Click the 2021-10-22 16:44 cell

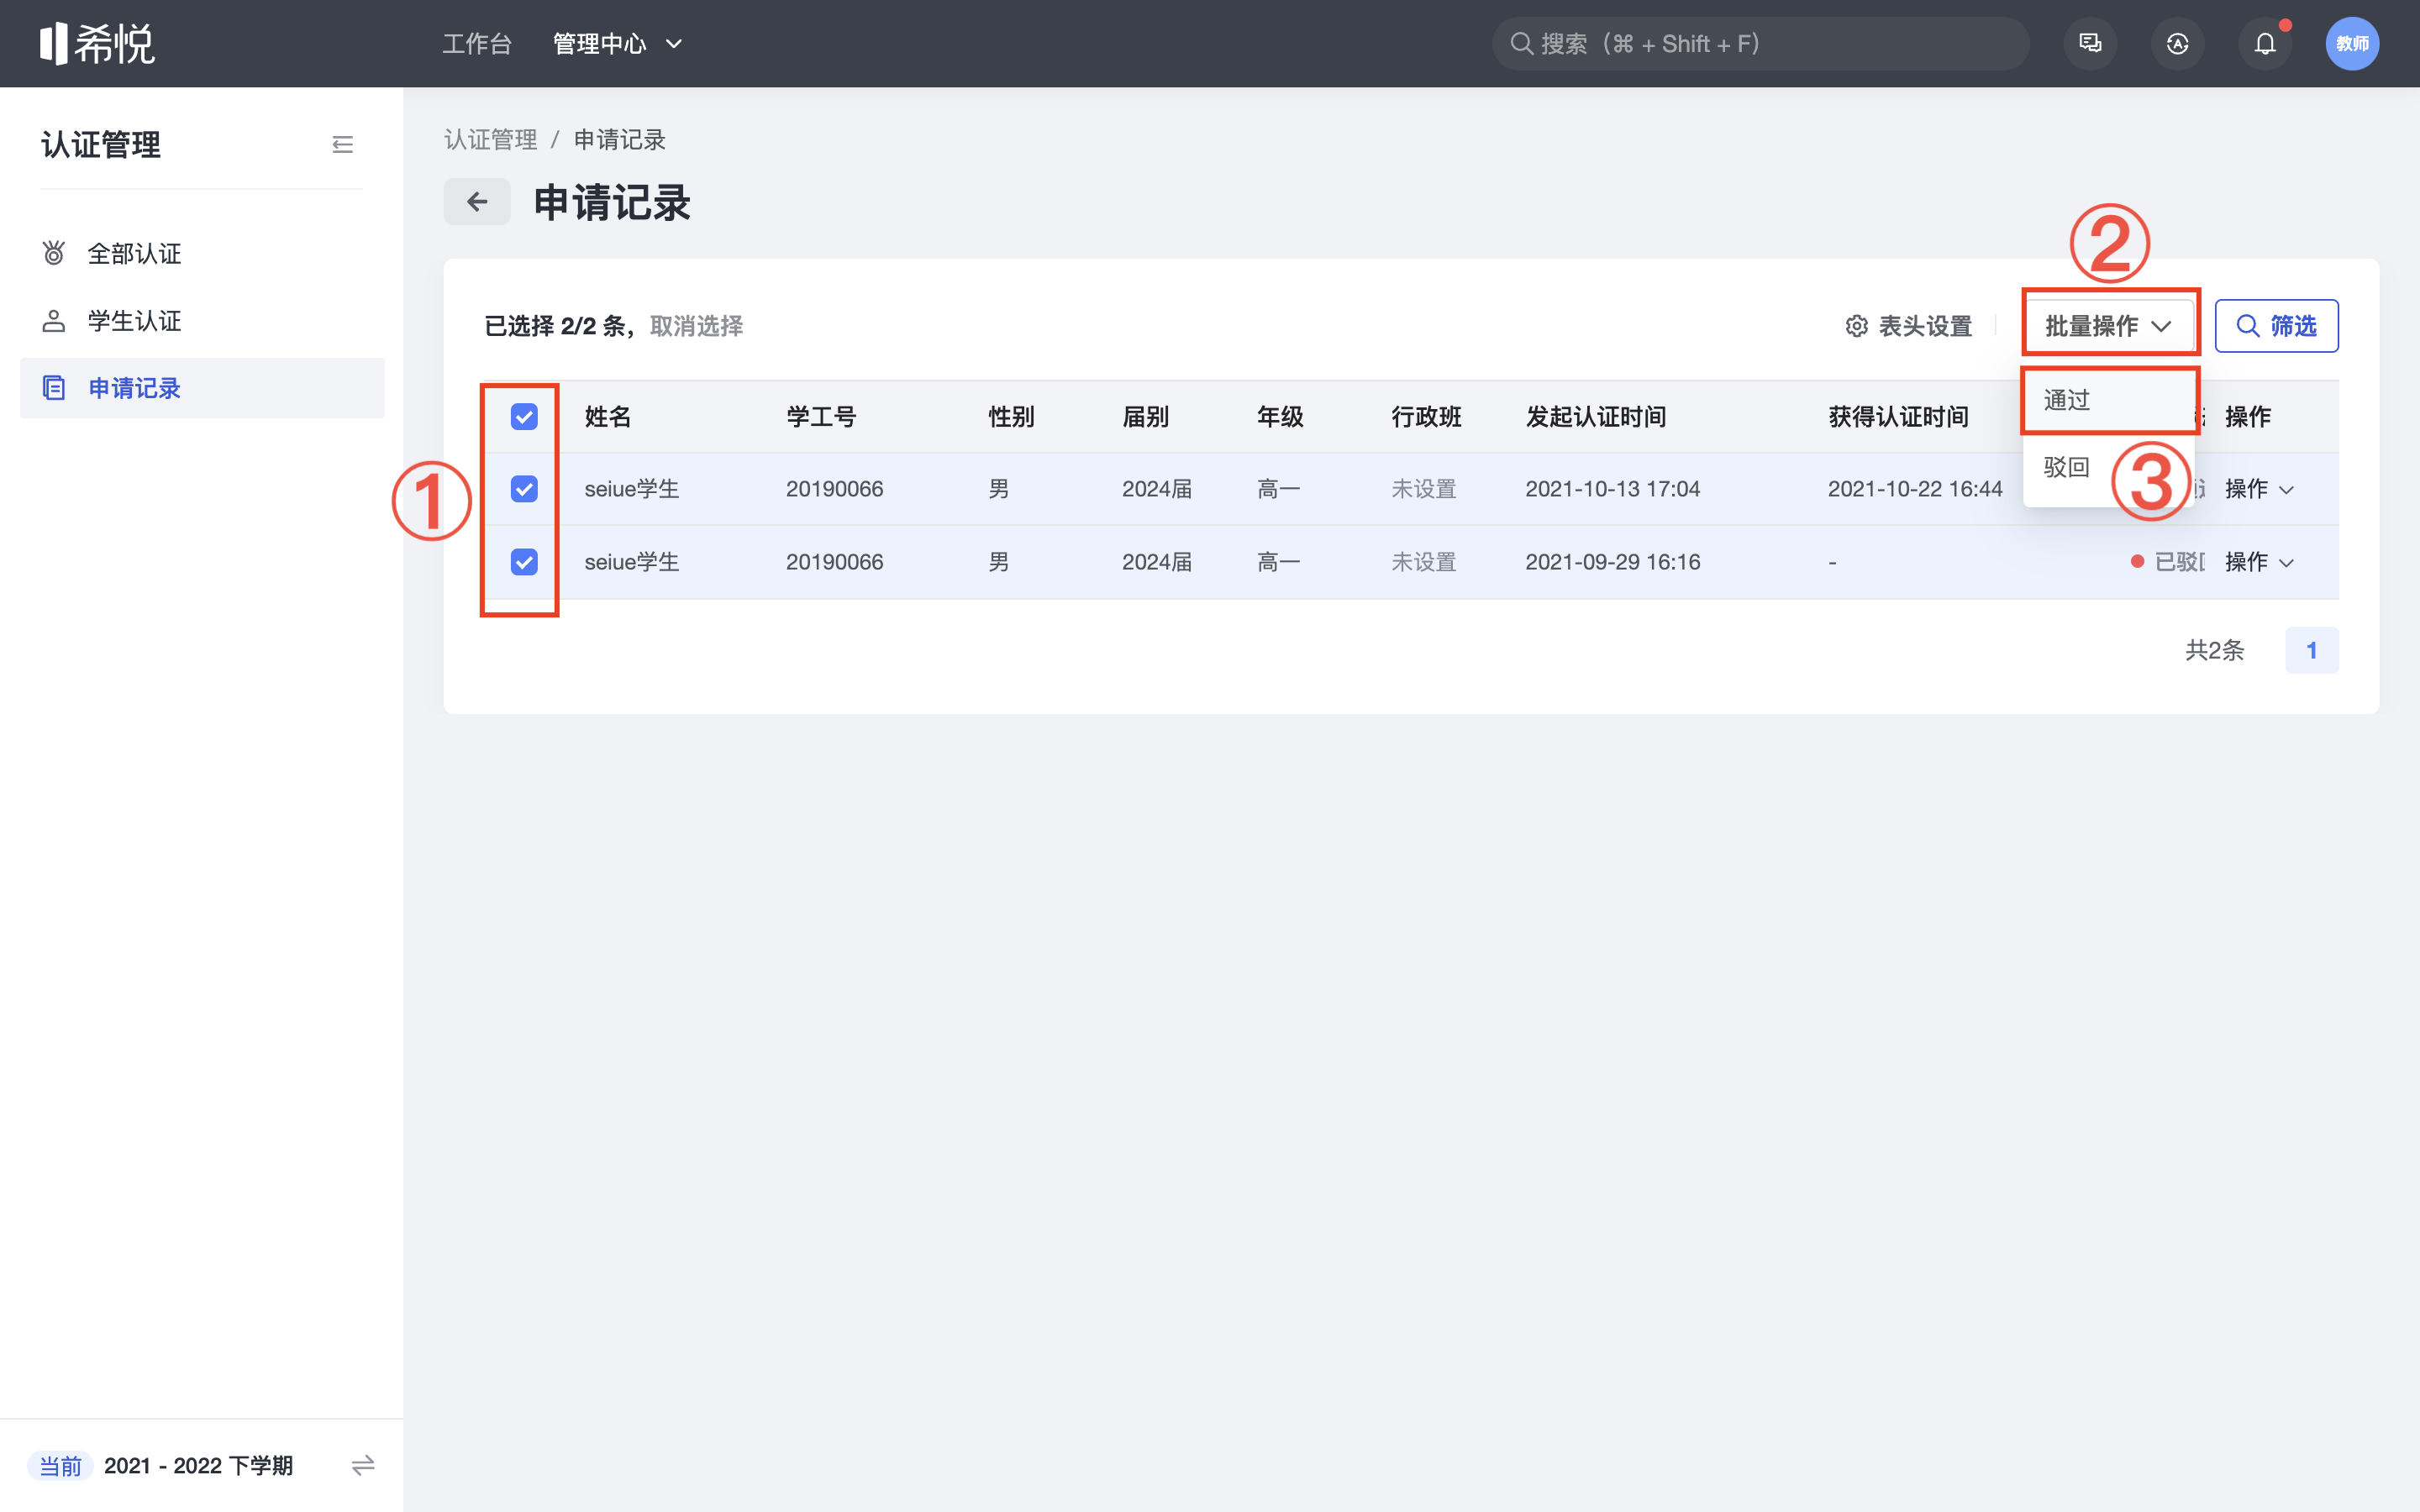1915,489
